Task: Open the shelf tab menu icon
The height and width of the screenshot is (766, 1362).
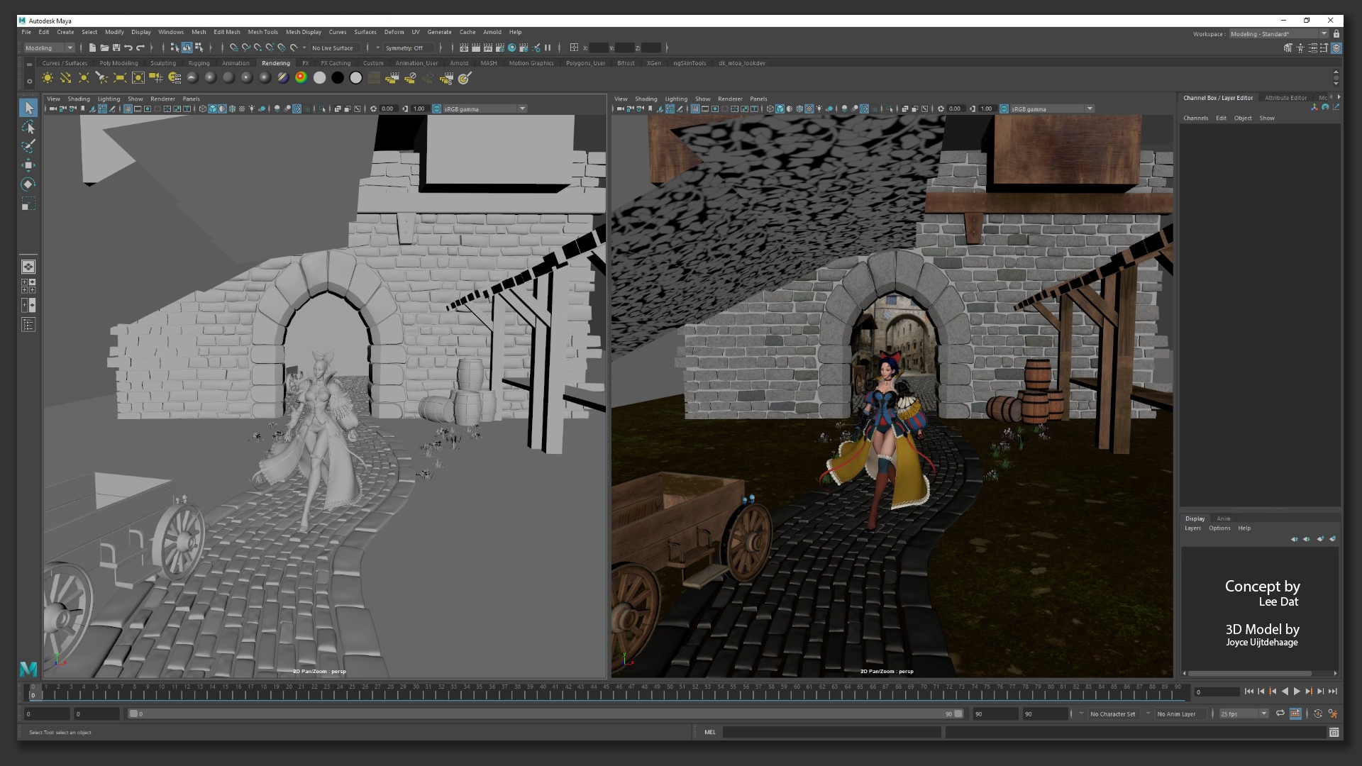Action: [x=29, y=65]
